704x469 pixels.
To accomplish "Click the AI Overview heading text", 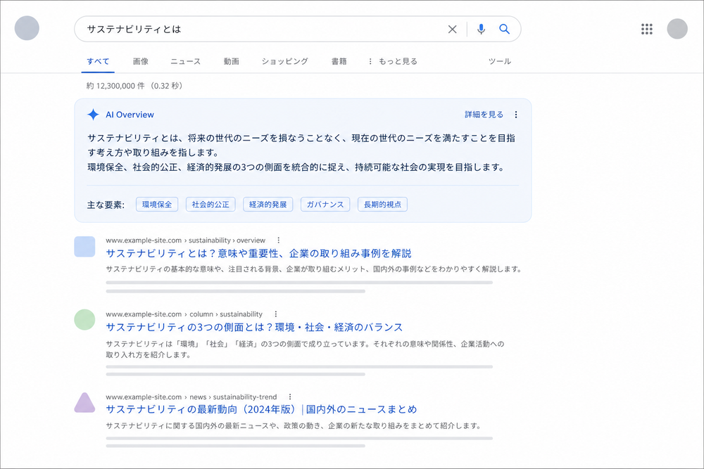I will coord(130,115).
